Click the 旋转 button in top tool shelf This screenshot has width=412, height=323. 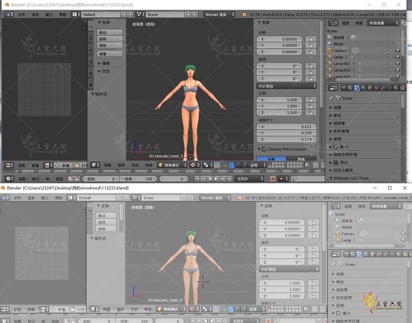pyautogui.click(x=110, y=39)
